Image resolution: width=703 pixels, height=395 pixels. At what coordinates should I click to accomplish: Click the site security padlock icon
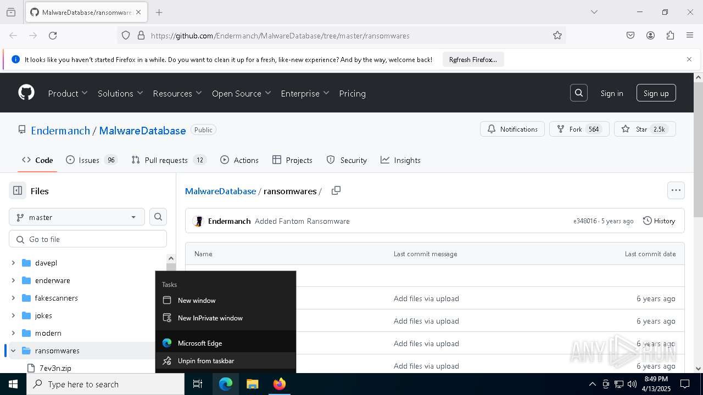click(x=141, y=35)
